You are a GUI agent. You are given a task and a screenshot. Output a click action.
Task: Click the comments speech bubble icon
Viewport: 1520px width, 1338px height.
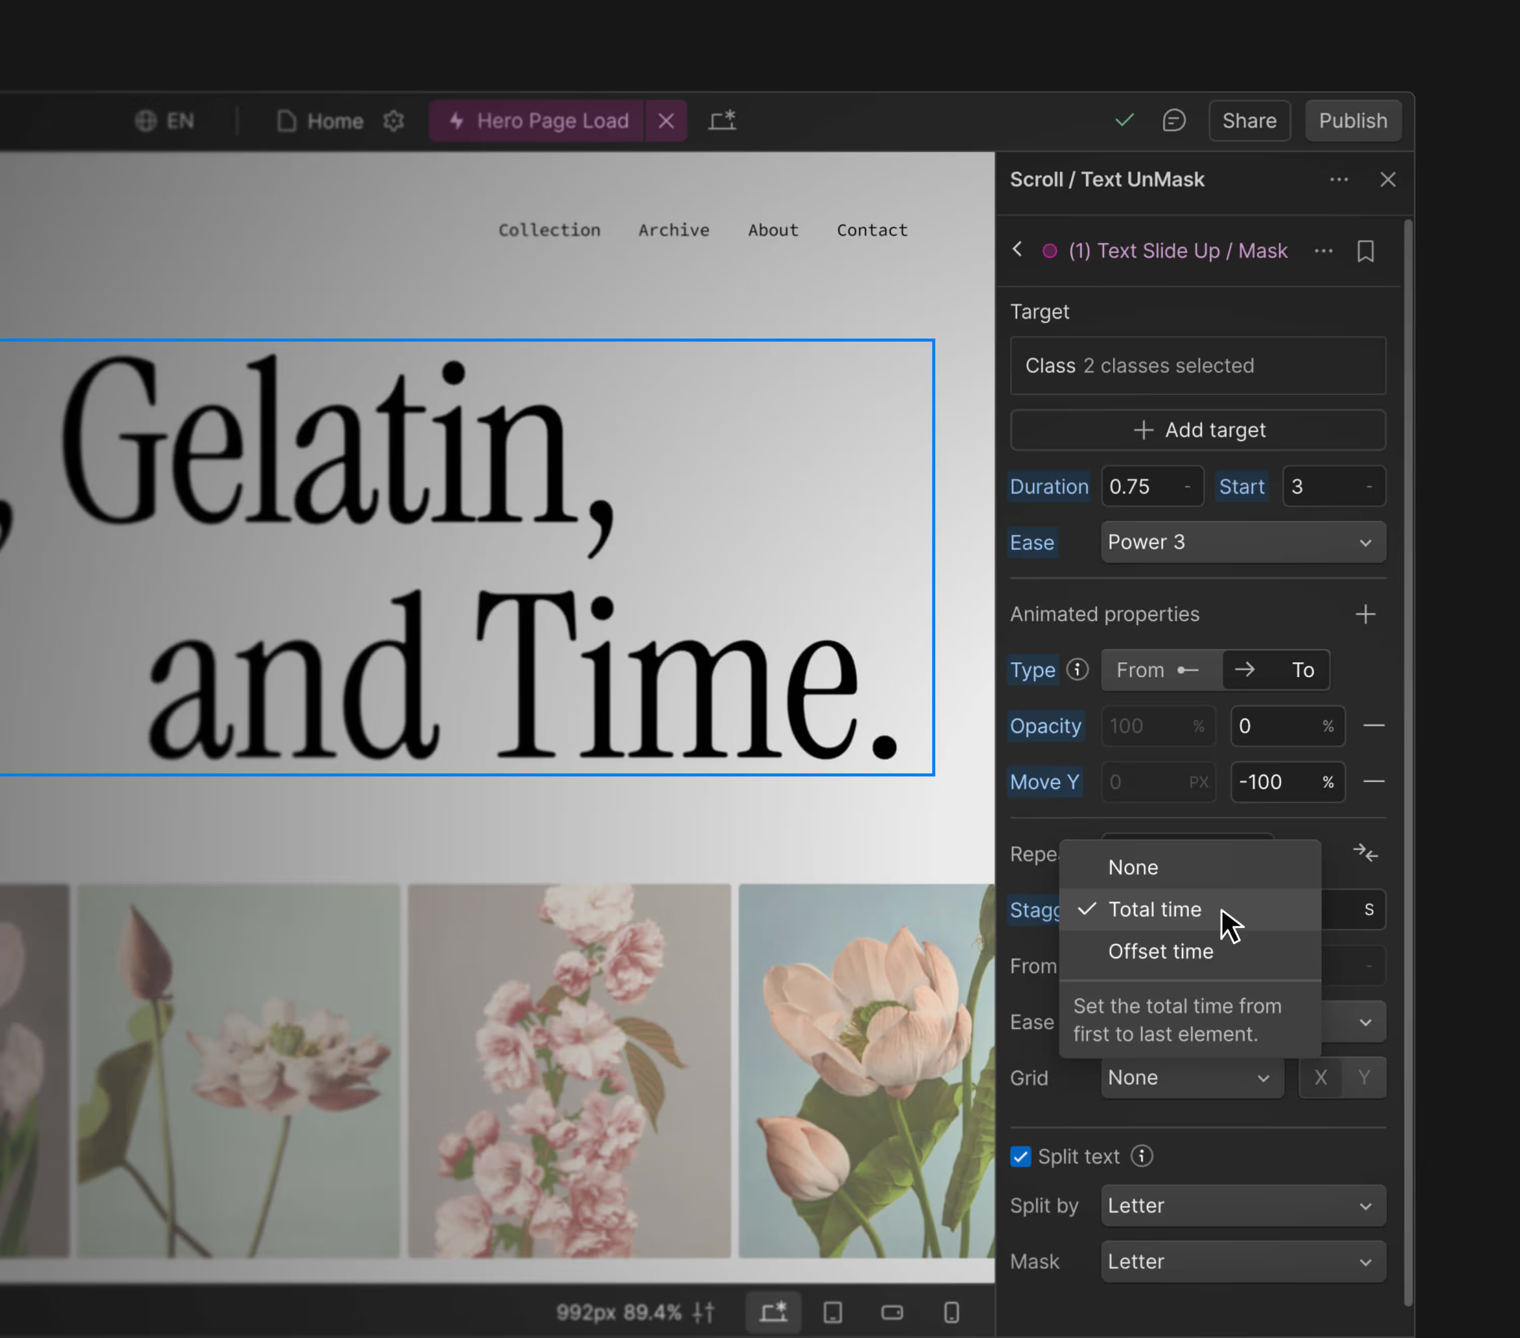[1173, 121]
